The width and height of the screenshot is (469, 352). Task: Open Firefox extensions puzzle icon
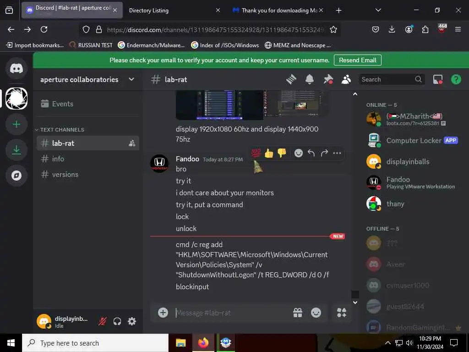pos(425,29)
